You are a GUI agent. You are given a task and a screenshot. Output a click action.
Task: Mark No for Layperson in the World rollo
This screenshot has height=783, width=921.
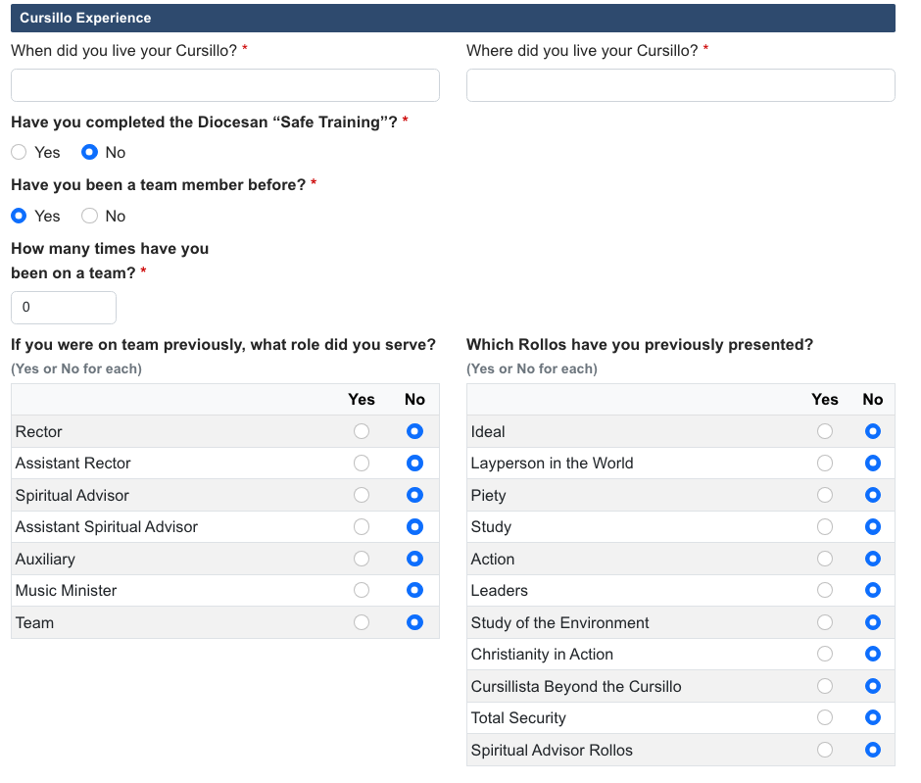873,463
